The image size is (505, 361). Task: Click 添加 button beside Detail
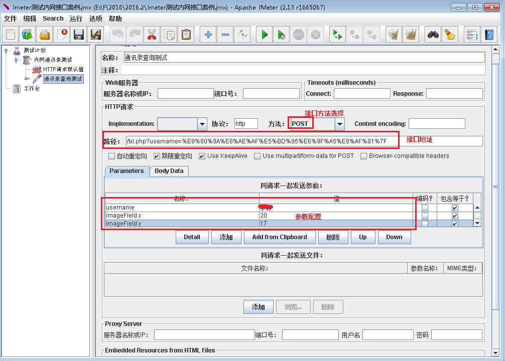point(226,237)
